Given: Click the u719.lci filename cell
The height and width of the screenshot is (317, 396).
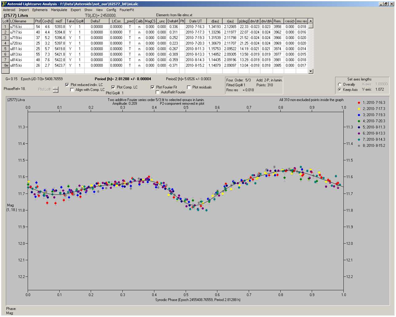Looking at the screenshot, I should 22,38.
